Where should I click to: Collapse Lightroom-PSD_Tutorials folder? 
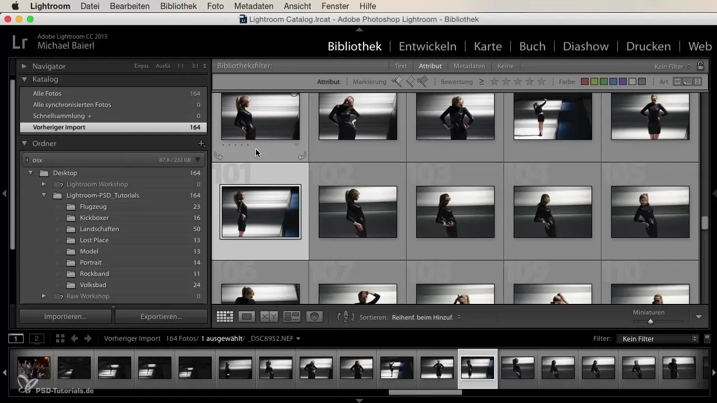tap(44, 195)
